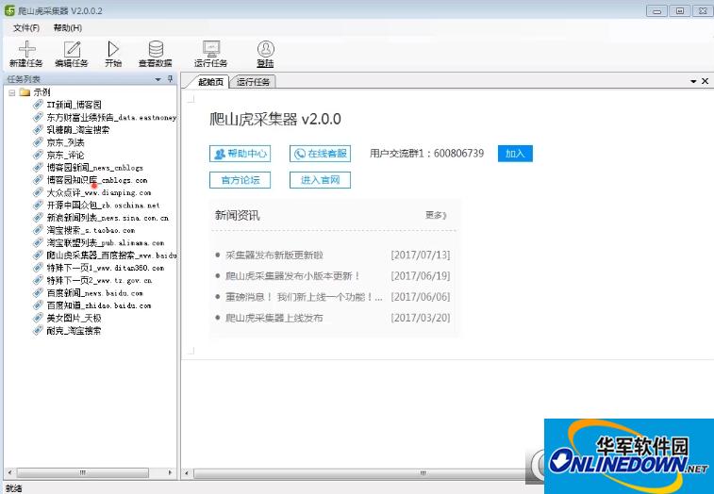Click the 用户交流群1：600806739 text
This screenshot has width=714, height=494.
[x=426, y=154]
